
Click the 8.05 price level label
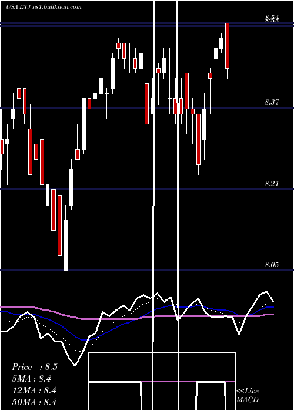point(272,264)
